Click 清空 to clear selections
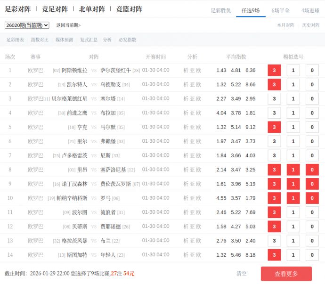Screen dimensions: 325x284 pyautogui.click(x=241, y=274)
